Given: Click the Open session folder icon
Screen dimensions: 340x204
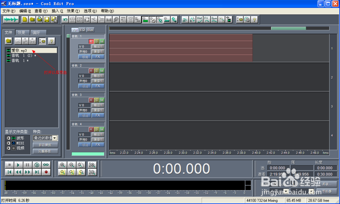Looking at the screenshot, I should 32,20.
